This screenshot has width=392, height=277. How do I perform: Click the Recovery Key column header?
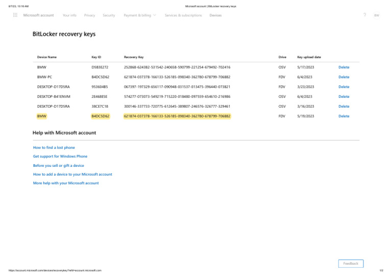coord(134,57)
